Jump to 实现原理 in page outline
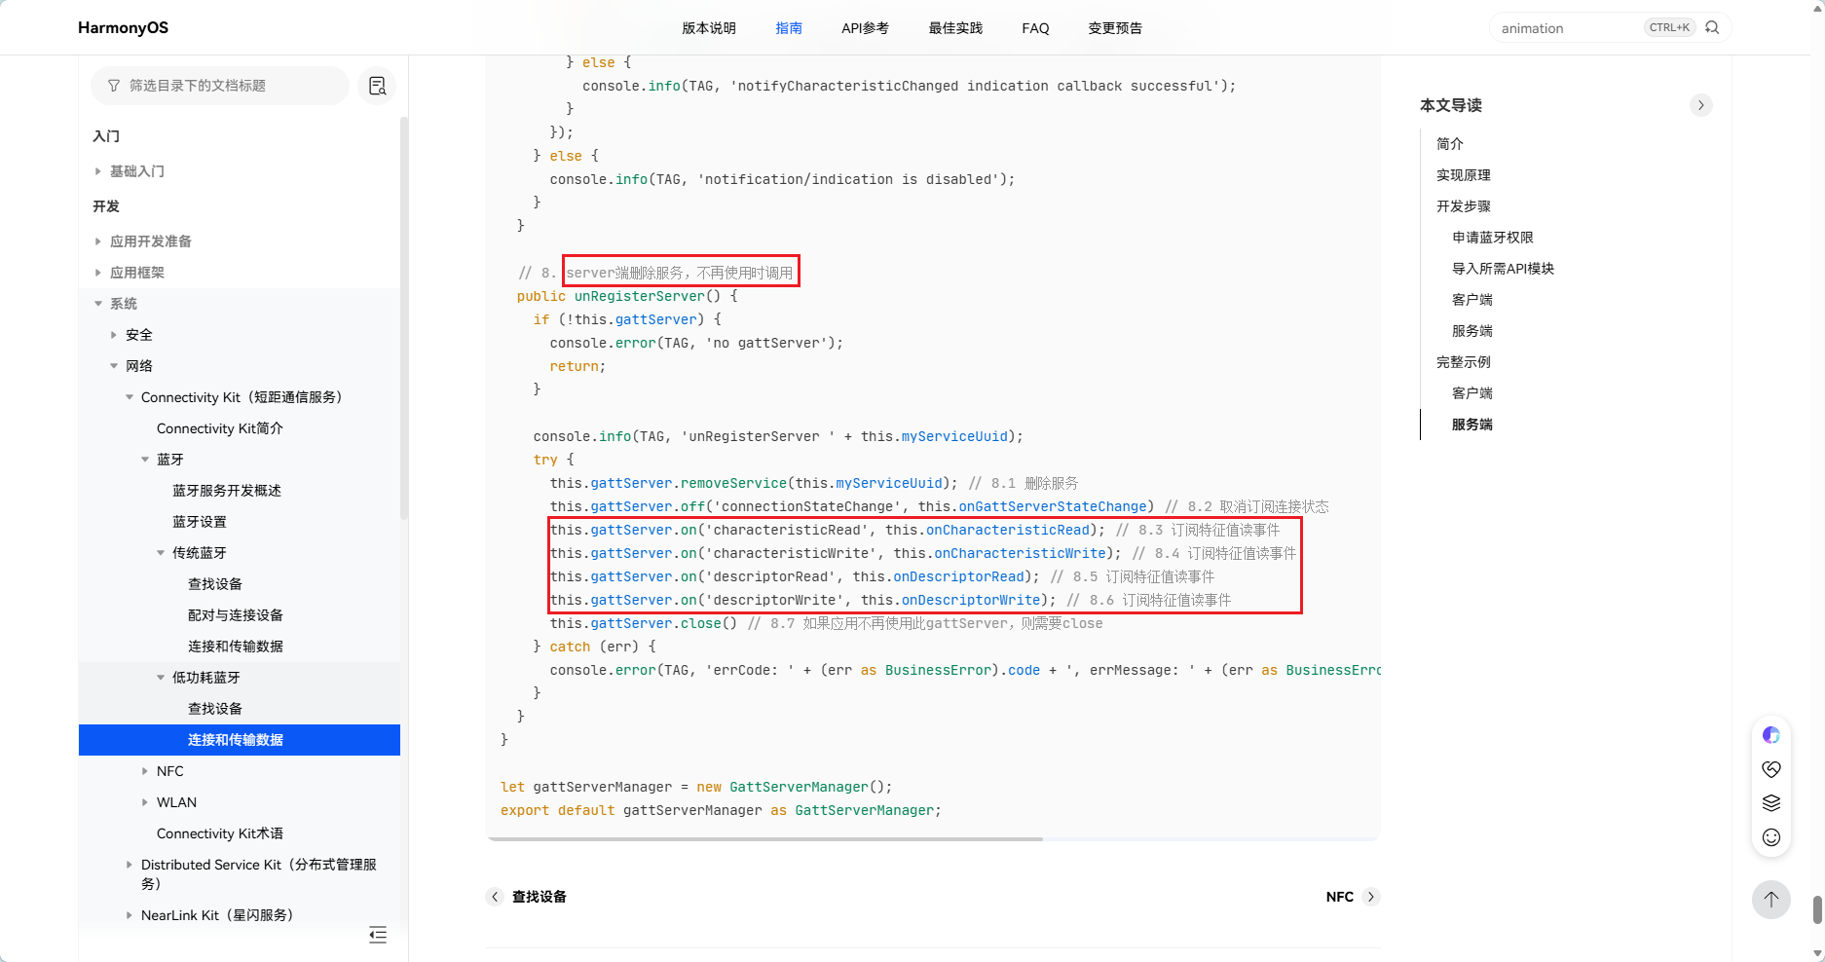The width and height of the screenshot is (1825, 962). [x=1463, y=175]
